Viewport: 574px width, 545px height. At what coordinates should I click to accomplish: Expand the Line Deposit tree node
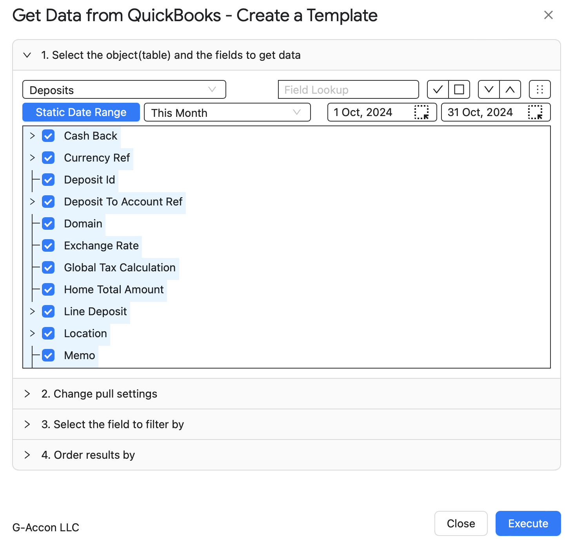tap(33, 311)
